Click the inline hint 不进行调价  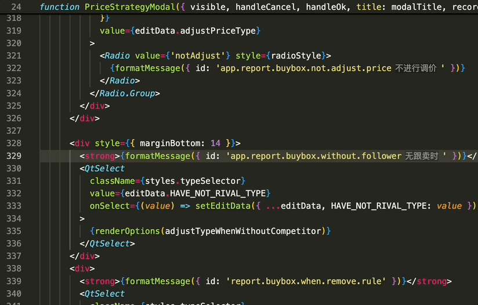click(x=416, y=68)
